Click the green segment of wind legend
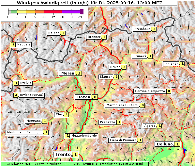195x166 pixels. point(14,12)
